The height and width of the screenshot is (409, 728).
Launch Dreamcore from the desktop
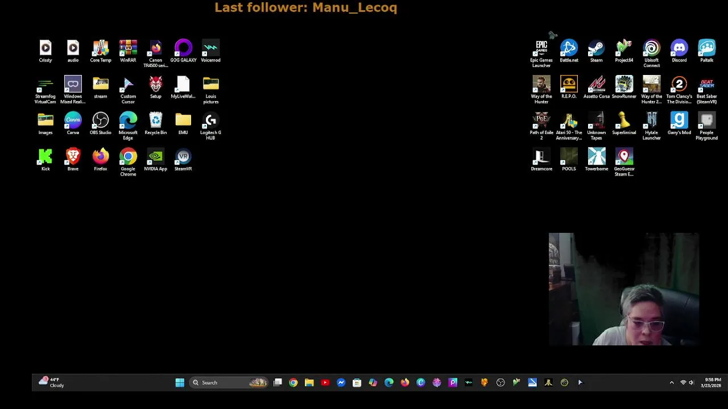click(x=541, y=160)
